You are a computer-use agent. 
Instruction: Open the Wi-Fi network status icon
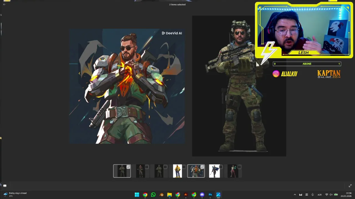327,195
